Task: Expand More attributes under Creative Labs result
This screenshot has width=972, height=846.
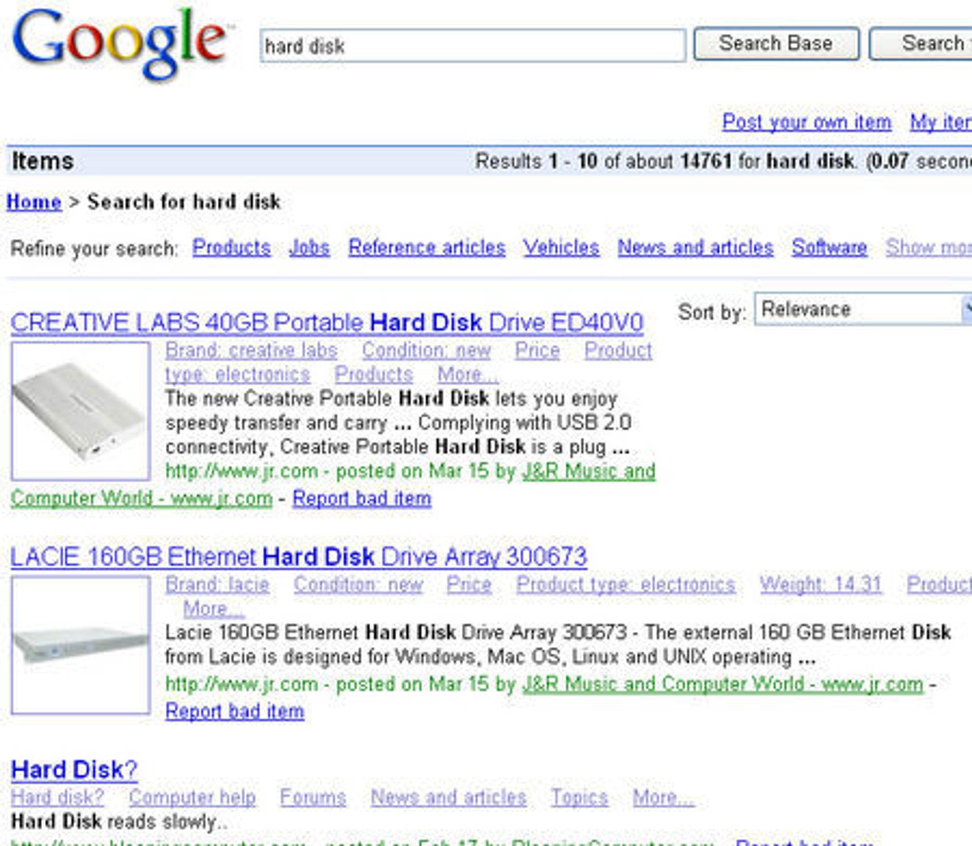Action: click(468, 374)
